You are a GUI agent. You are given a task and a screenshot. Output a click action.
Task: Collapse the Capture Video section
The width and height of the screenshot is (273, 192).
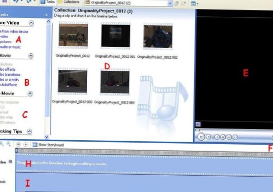tap(32, 23)
